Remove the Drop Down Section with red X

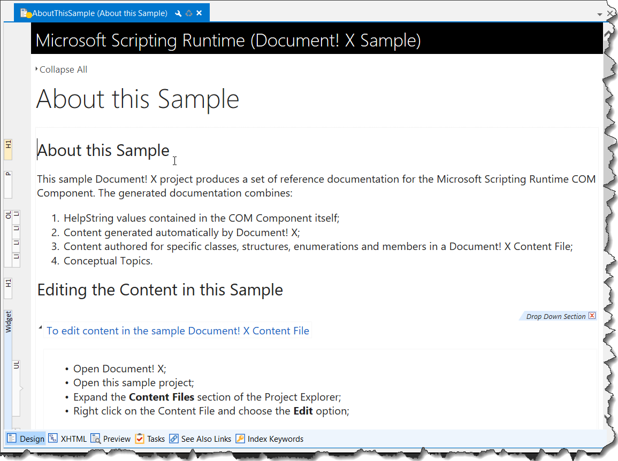pyautogui.click(x=592, y=316)
